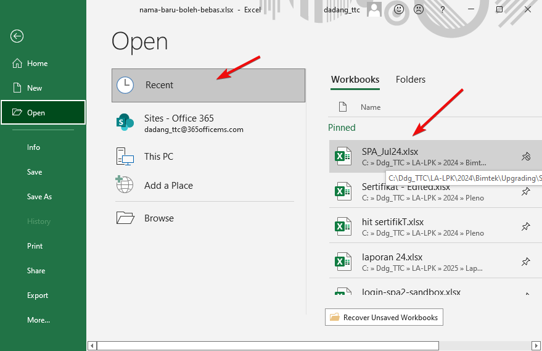The height and width of the screenshot is (351, 542).
Task: Click the SharePoint sites icon
Action: pyautogui.click(x=125, y=122)
